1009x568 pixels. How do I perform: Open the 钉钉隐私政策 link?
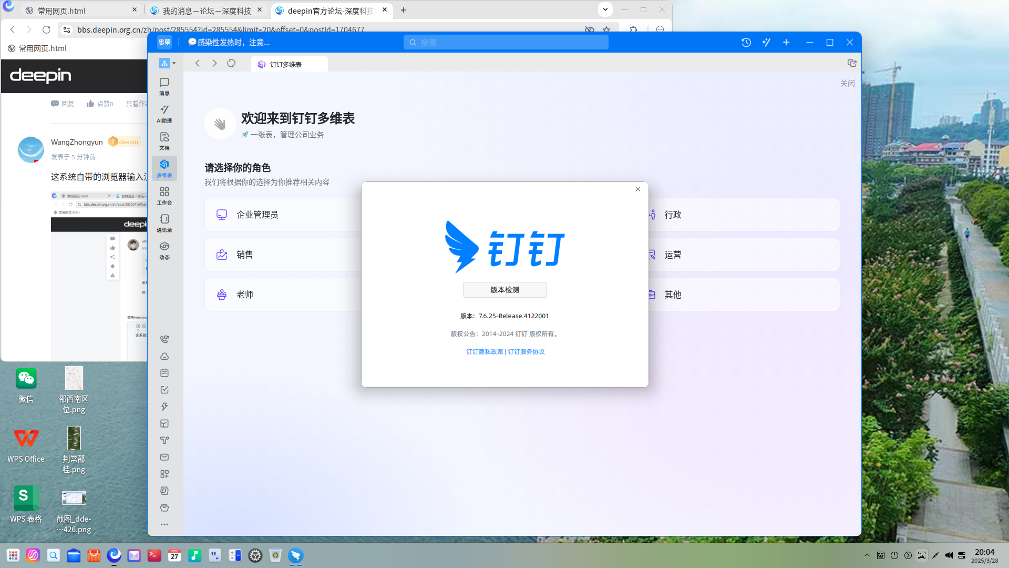pyautogui.click(x=485, y=352)
